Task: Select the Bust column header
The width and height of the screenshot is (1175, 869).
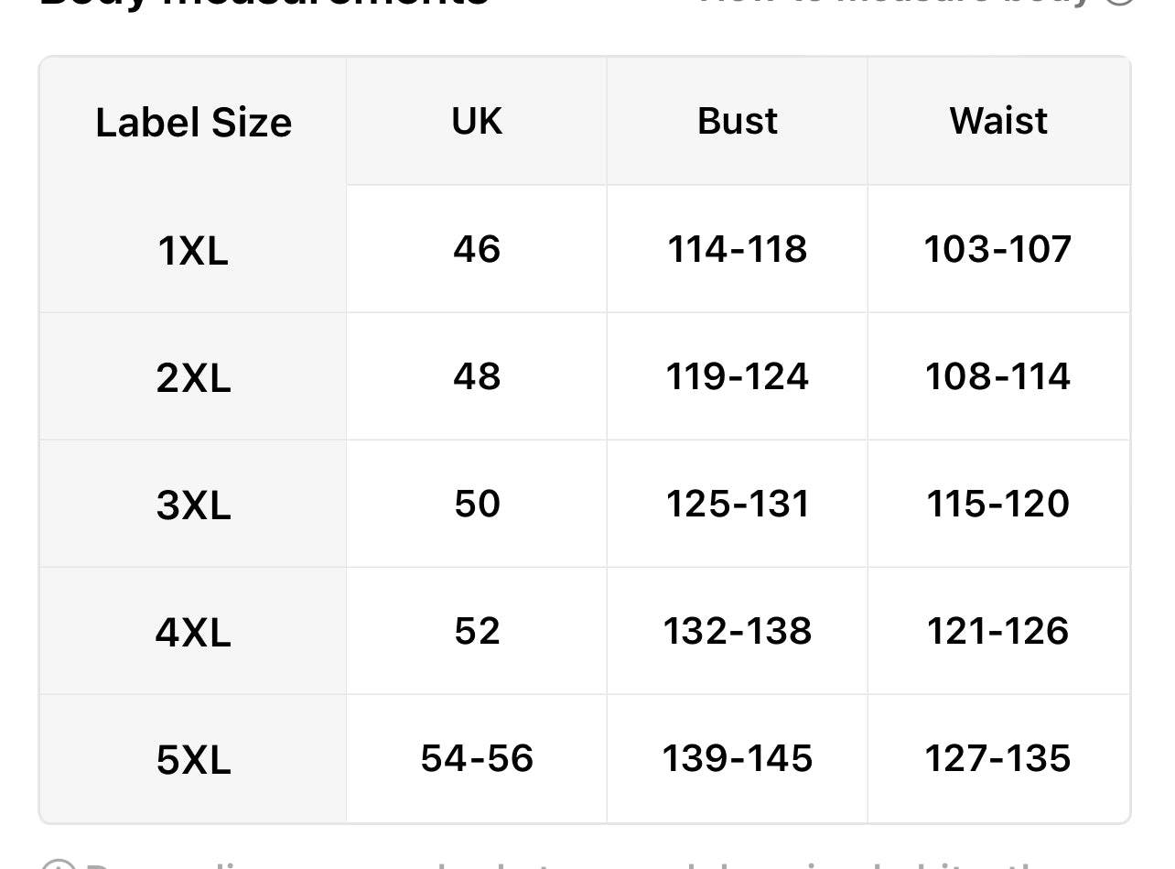Action: 738,121
